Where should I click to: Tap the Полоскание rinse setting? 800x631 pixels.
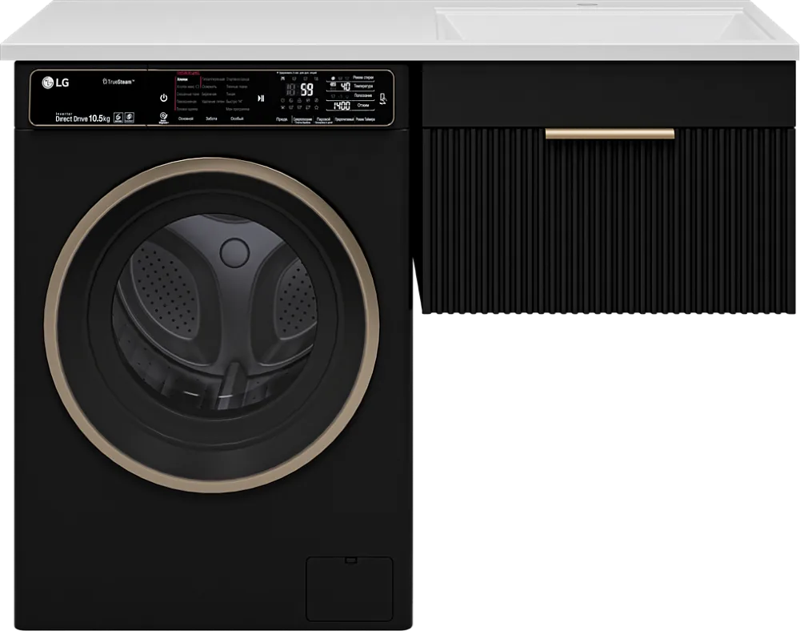[x=362, y=95]
